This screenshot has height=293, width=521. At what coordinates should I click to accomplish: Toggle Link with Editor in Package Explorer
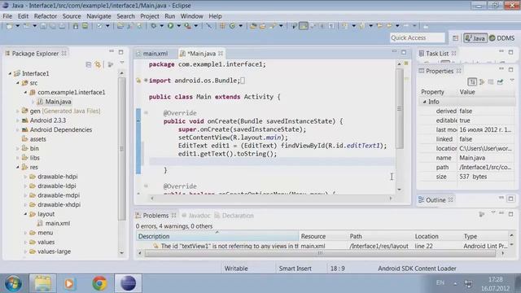(x=98, y=64)
